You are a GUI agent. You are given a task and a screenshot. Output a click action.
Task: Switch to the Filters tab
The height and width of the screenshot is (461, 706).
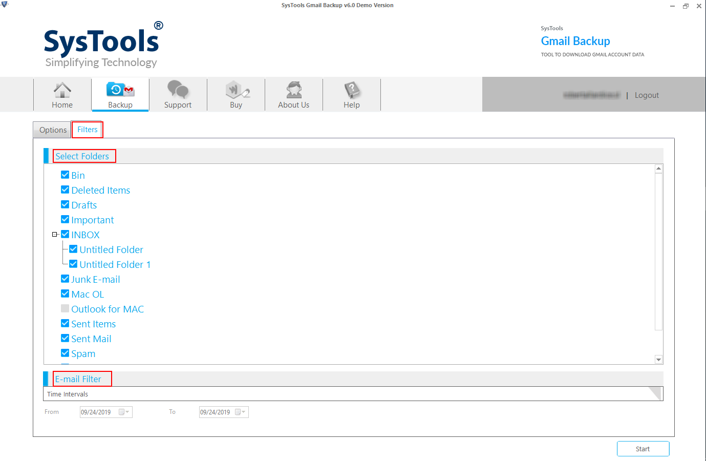88,130
